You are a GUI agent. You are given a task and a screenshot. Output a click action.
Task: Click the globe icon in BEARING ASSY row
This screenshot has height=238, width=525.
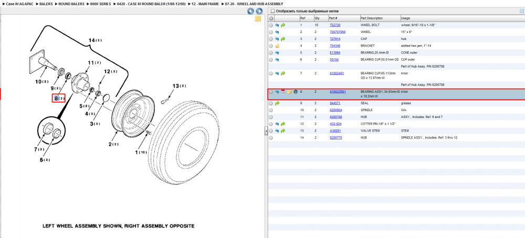coord(295,92)
